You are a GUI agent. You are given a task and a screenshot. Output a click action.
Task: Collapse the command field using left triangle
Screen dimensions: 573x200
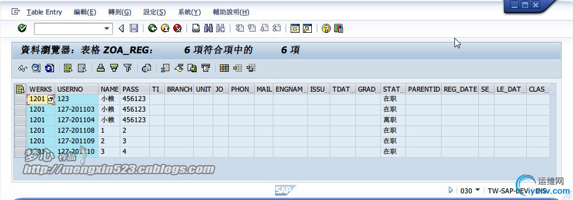point(121,28)
